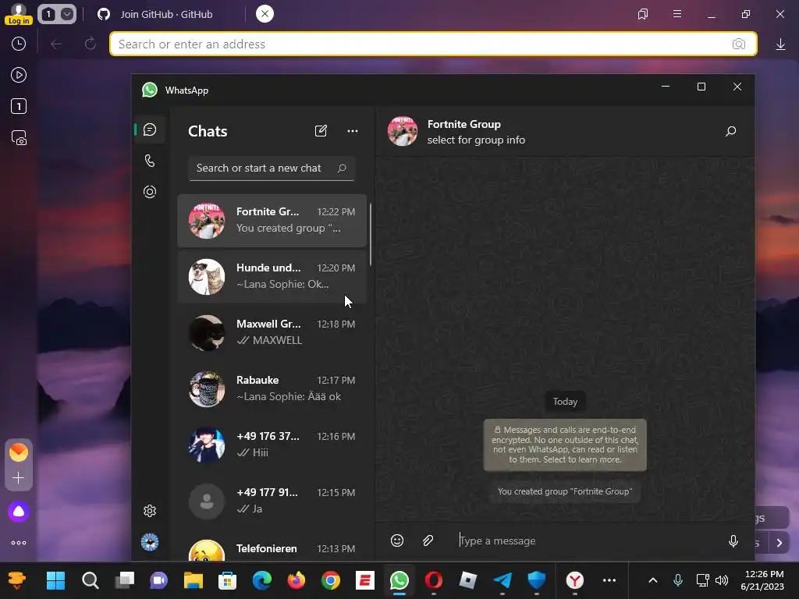Open the browser hamburger menu
Viewport: 799px width, 599px height.
point(677,14)
